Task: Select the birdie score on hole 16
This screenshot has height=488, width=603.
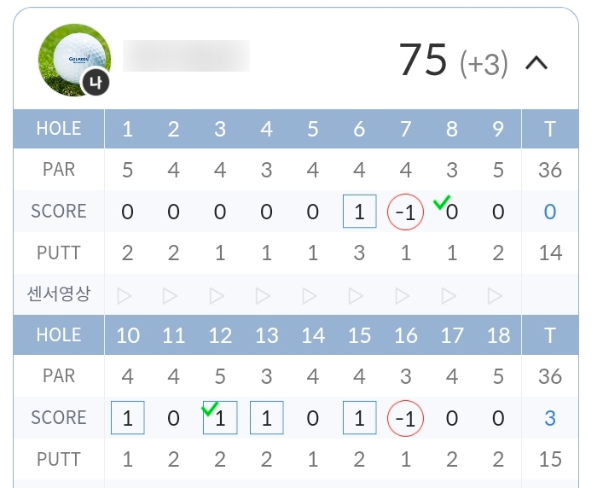Action: point(405,418)
